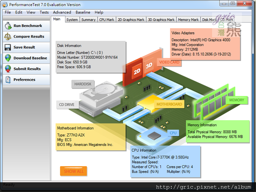Click the Available Physical Memory 6676 MB text

coord(215,137)
